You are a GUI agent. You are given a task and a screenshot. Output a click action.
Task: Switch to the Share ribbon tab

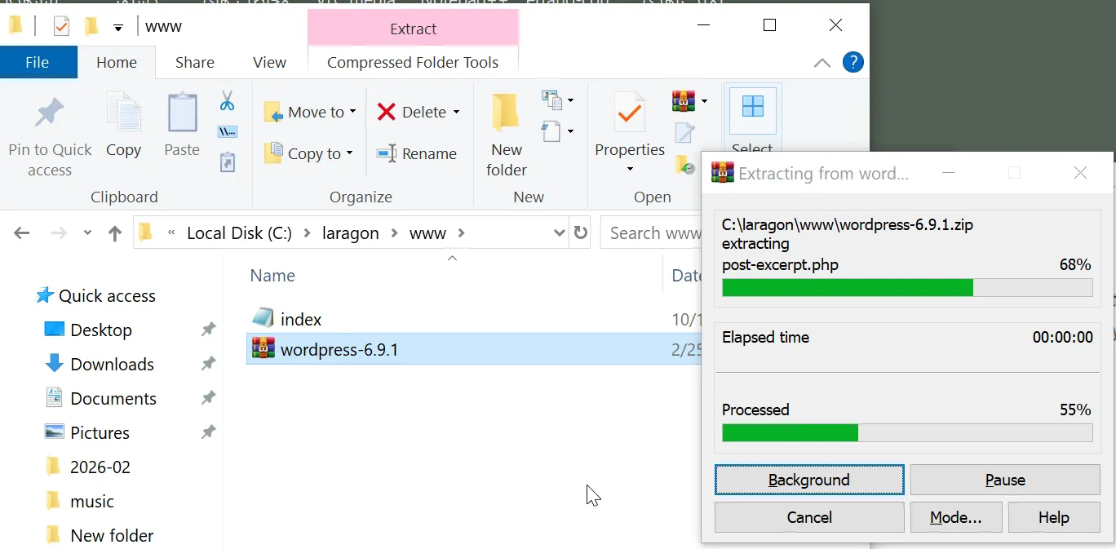click(x=195, y=62)
